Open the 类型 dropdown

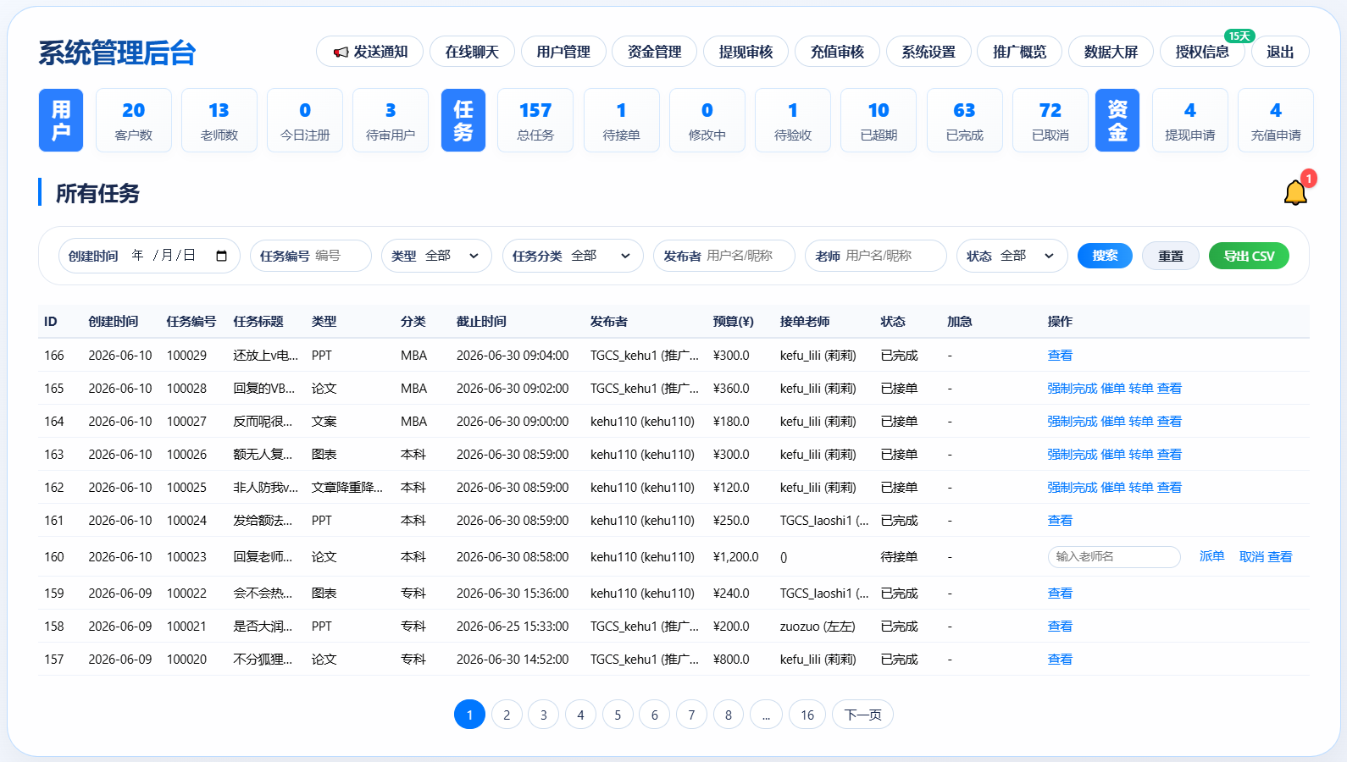(436, 256)
